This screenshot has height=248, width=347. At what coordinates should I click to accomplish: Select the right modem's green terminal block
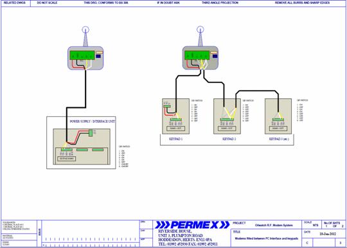[x=197, y=55]
